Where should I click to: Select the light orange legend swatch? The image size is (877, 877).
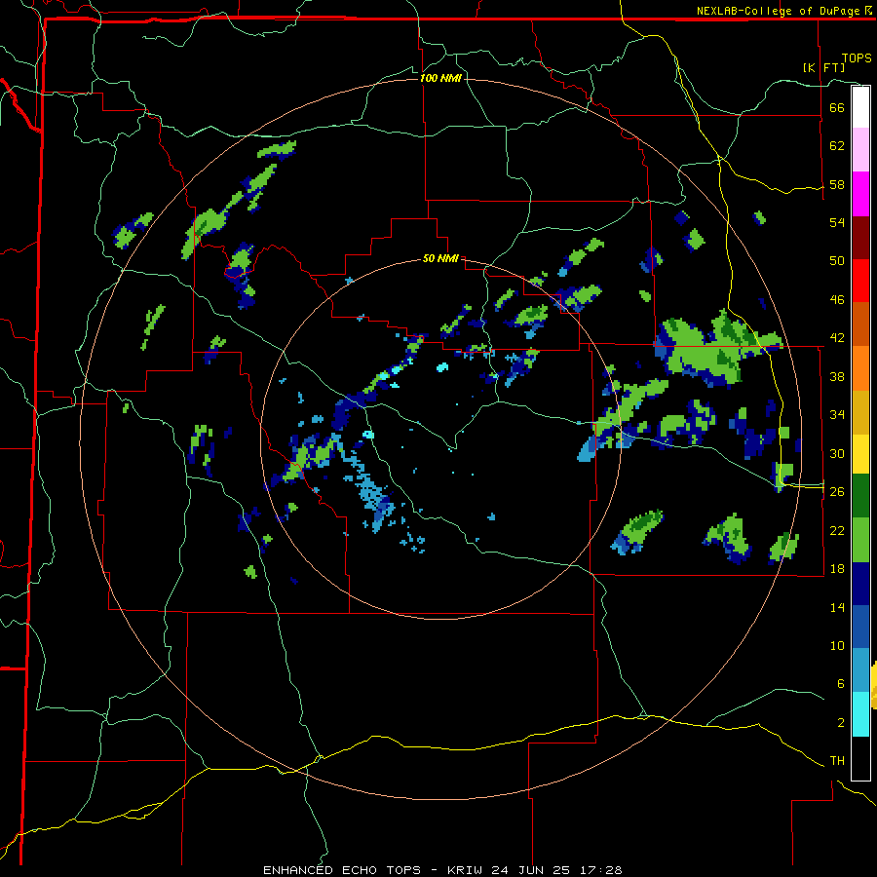[x=860, y=368]
